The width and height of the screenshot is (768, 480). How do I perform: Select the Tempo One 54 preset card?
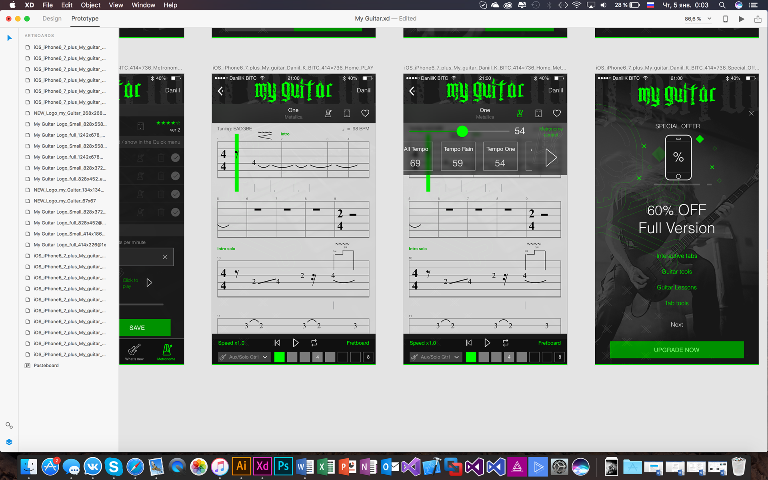[500, 156]
